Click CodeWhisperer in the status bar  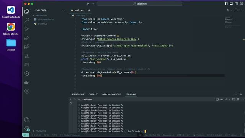[x=70, y=135]
